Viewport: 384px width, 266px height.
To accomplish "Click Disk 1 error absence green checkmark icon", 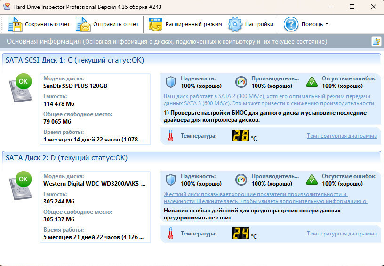I will click(x=312, y=82).
